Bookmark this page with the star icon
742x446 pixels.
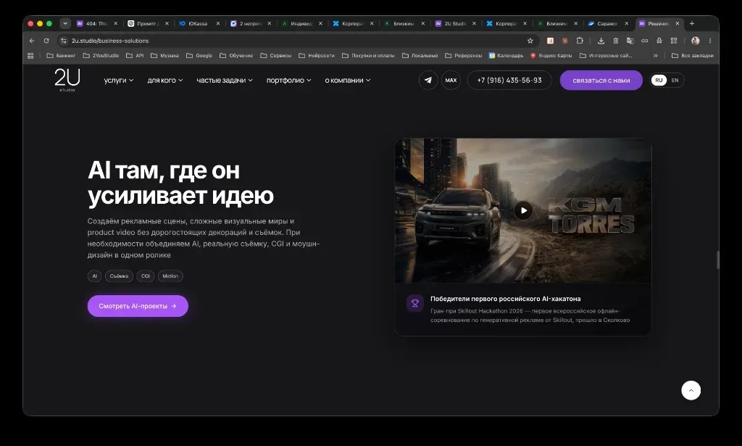pos(530,41)
